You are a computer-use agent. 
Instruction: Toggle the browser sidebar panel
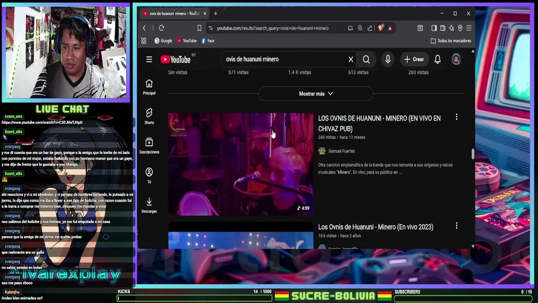coord(434,28)
